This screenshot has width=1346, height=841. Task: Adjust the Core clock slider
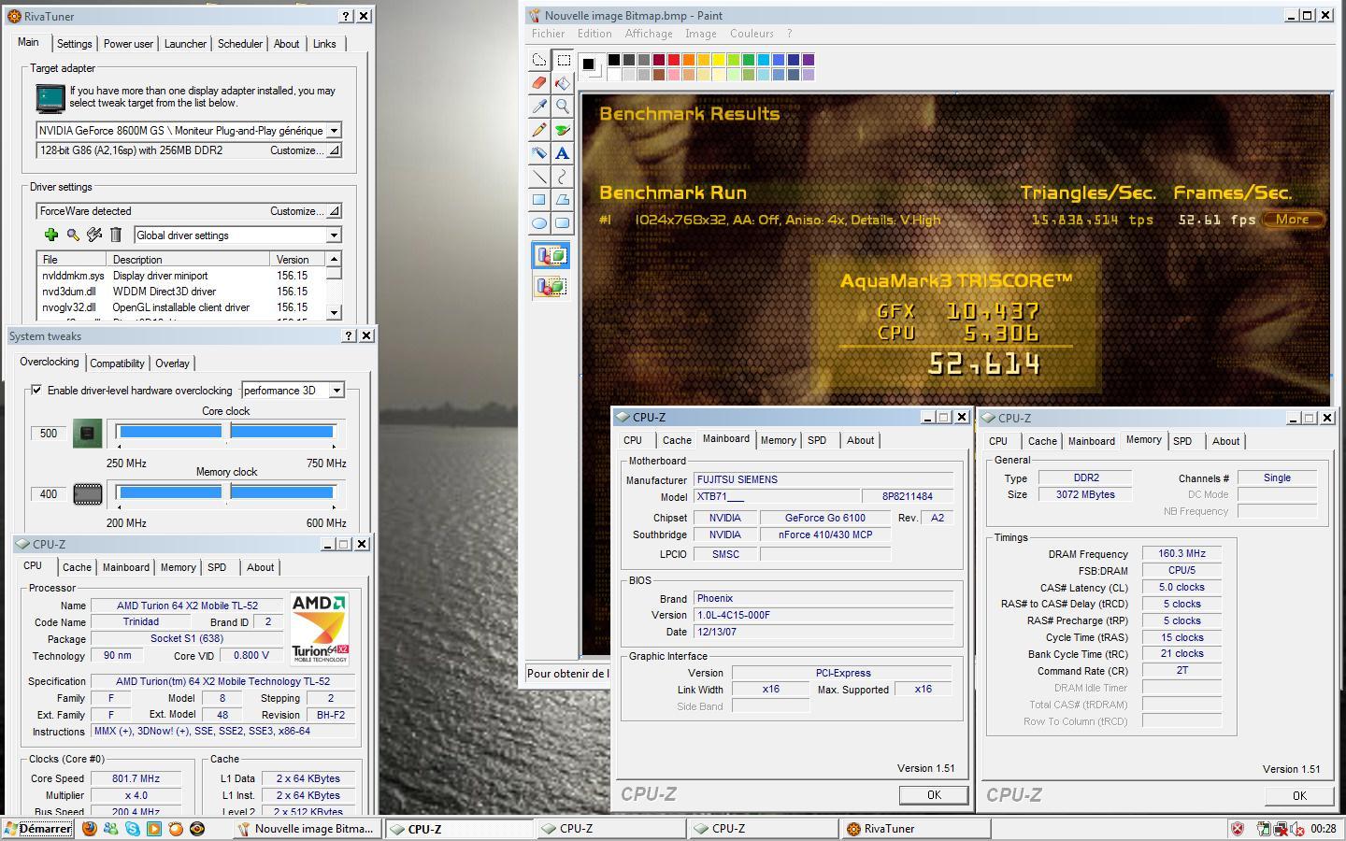[x=227, y=432]
